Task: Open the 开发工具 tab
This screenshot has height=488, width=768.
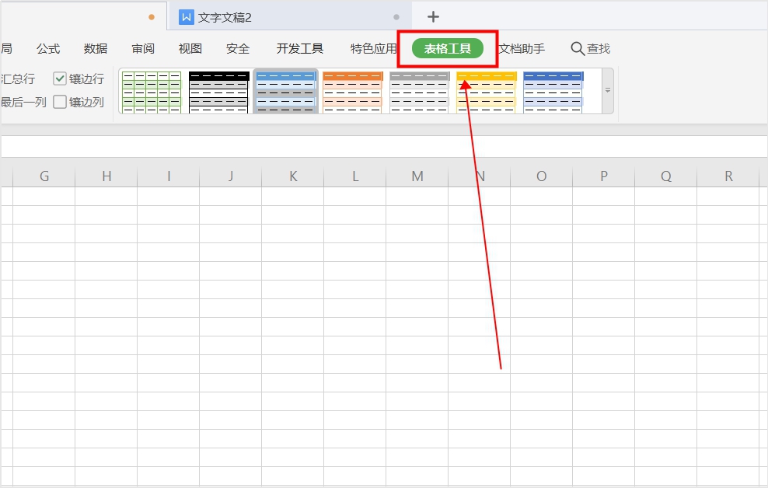Action: coord(300,48)
